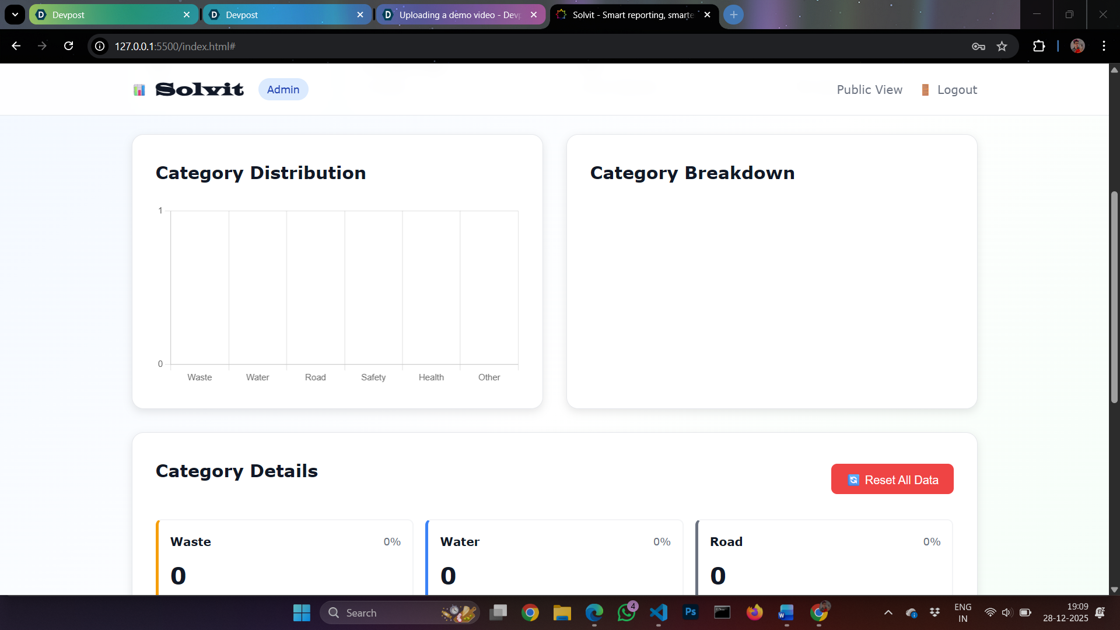Launch WhatsApp from the taskbar

(626, 612)
